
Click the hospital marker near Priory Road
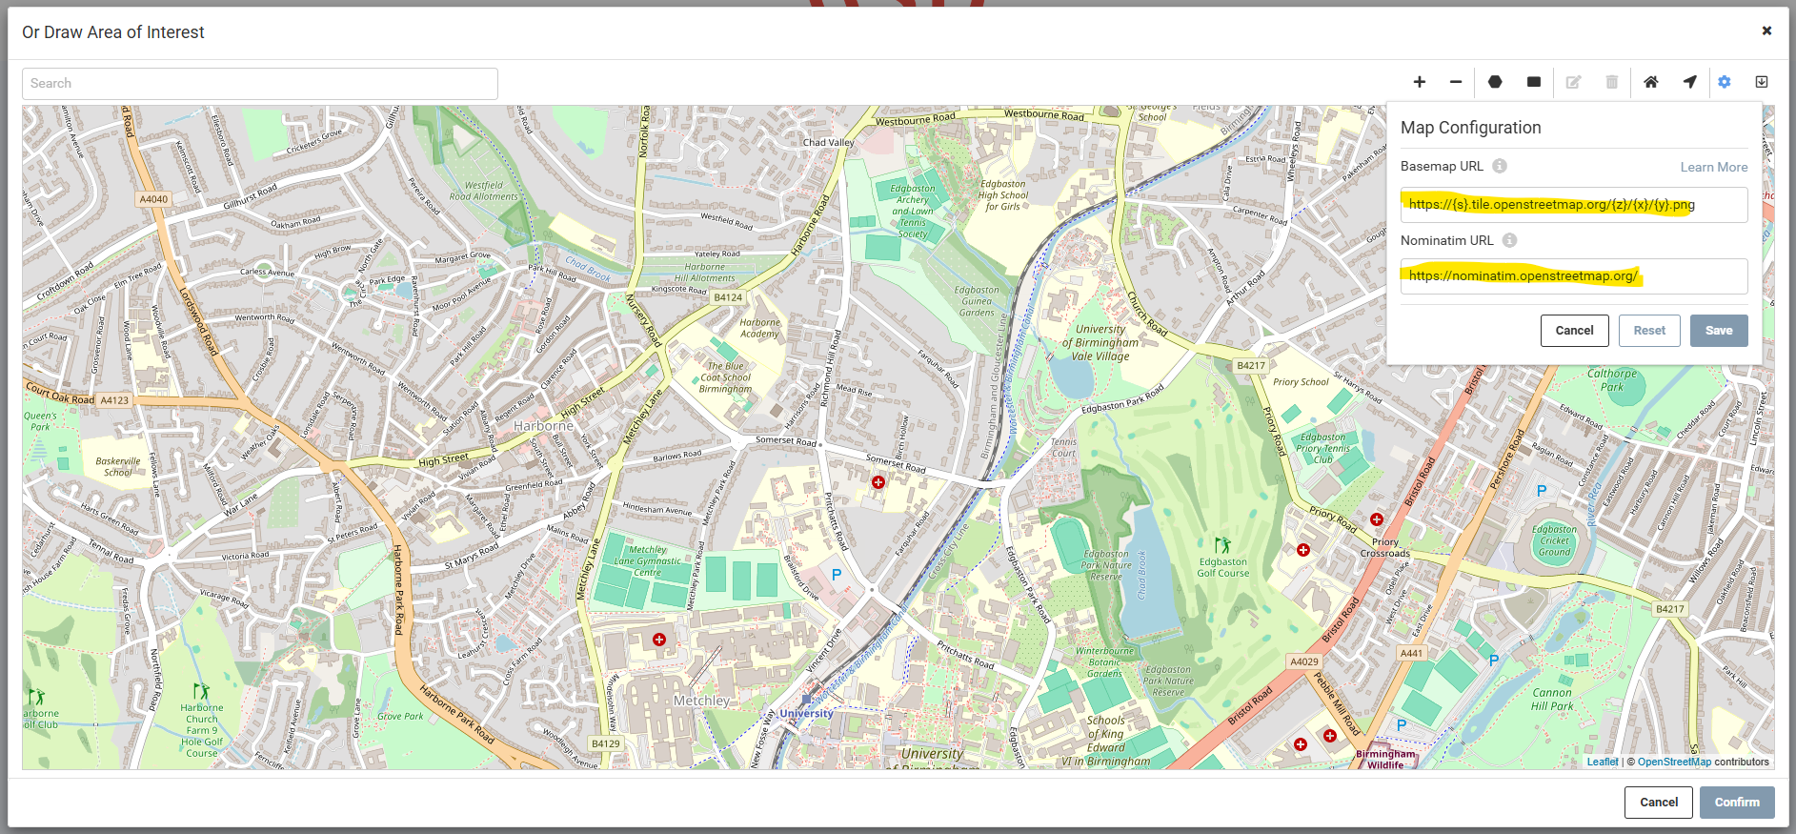(1377, 519)
